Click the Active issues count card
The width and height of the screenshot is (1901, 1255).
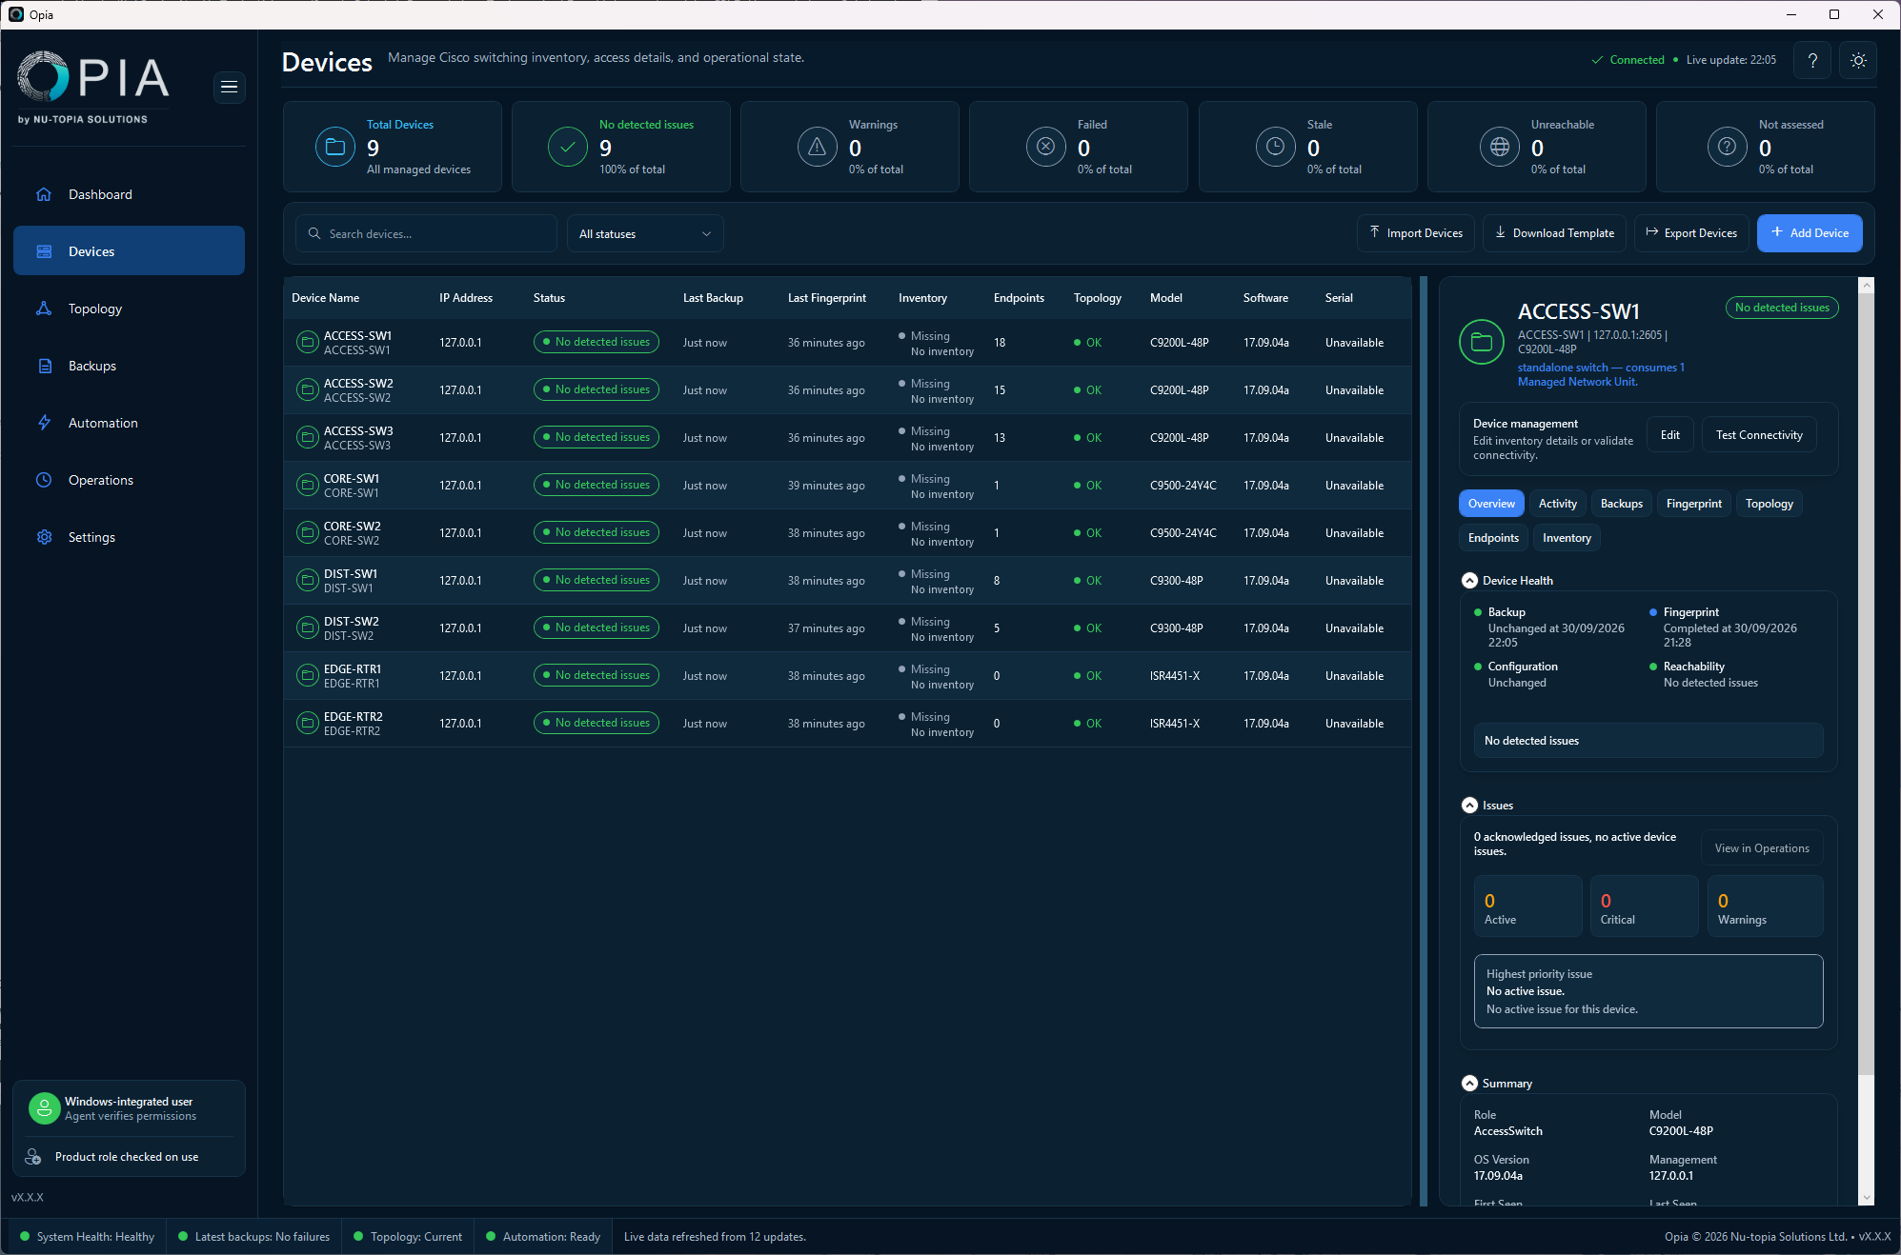(1528, 906)
